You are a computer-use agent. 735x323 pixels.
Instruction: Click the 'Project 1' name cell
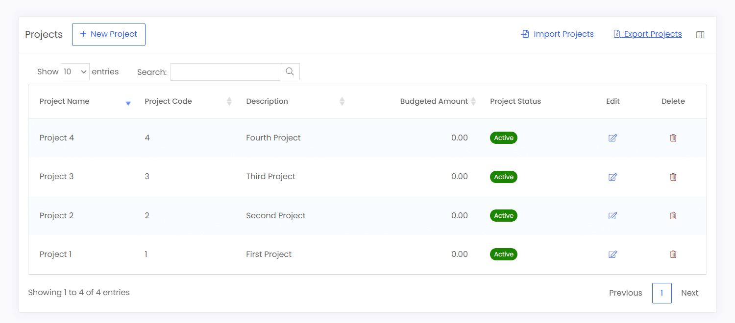point(56,254)
